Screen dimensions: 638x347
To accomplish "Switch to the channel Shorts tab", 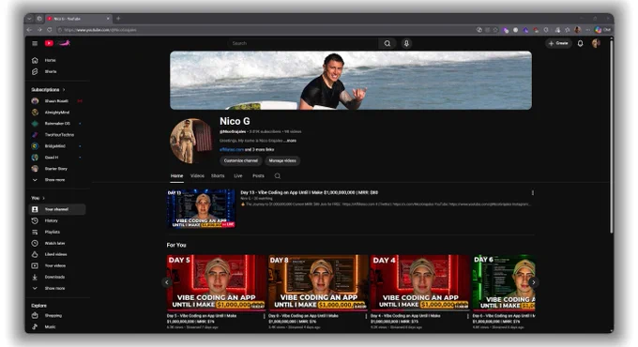I will click(218, 176).
